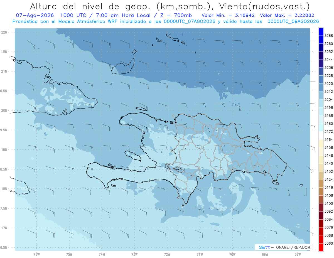Image resolution: width=334 pixels, height=258 pixels.
Task: Click the colorbar label '3148'
Action: (x=329, y=155)
